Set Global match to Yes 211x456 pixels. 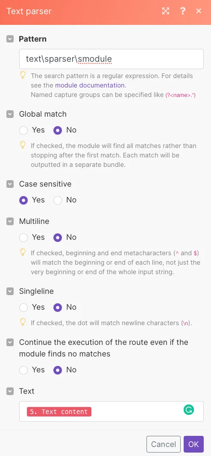click(23, 130)
